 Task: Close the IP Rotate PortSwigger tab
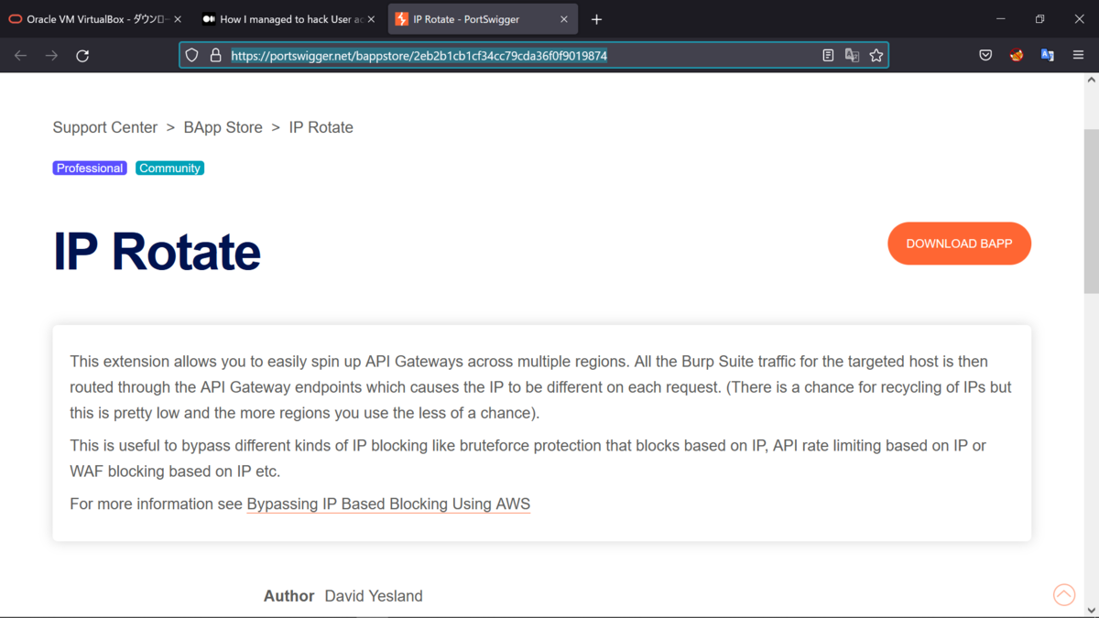564,19
